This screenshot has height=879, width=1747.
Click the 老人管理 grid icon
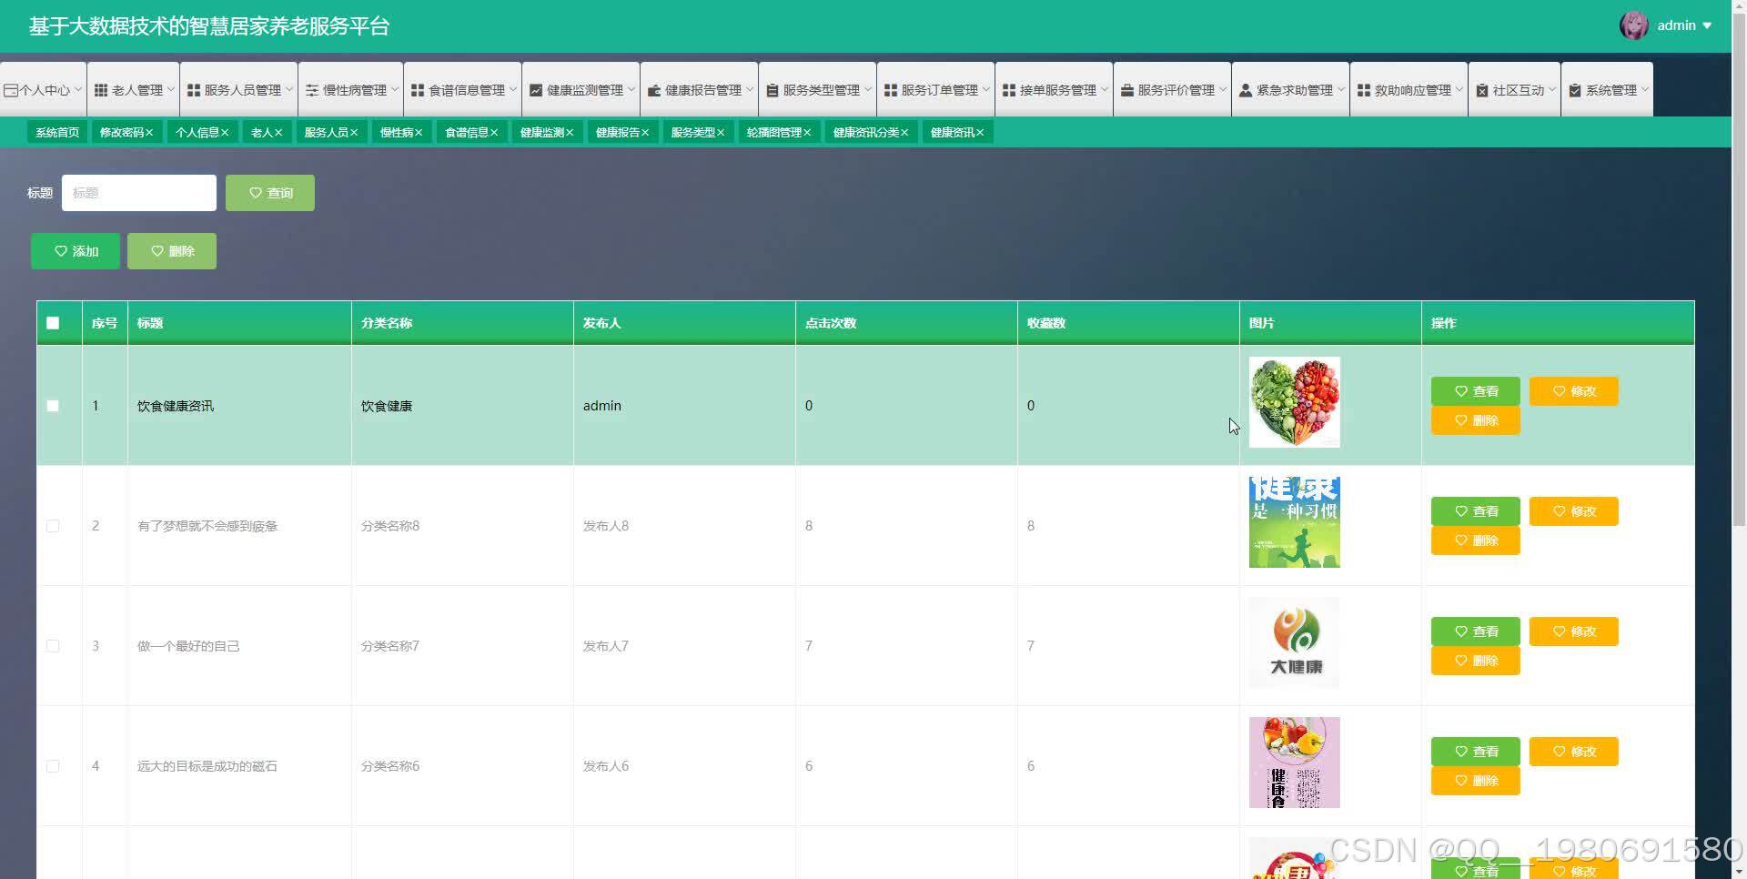point(101,90)
